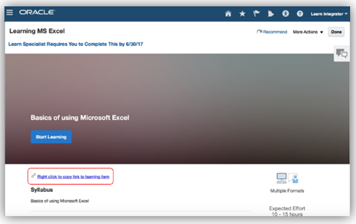This screenshot has height=224, width=356.
Task: Click the Multiple Formats label
Action: [287, 191]
